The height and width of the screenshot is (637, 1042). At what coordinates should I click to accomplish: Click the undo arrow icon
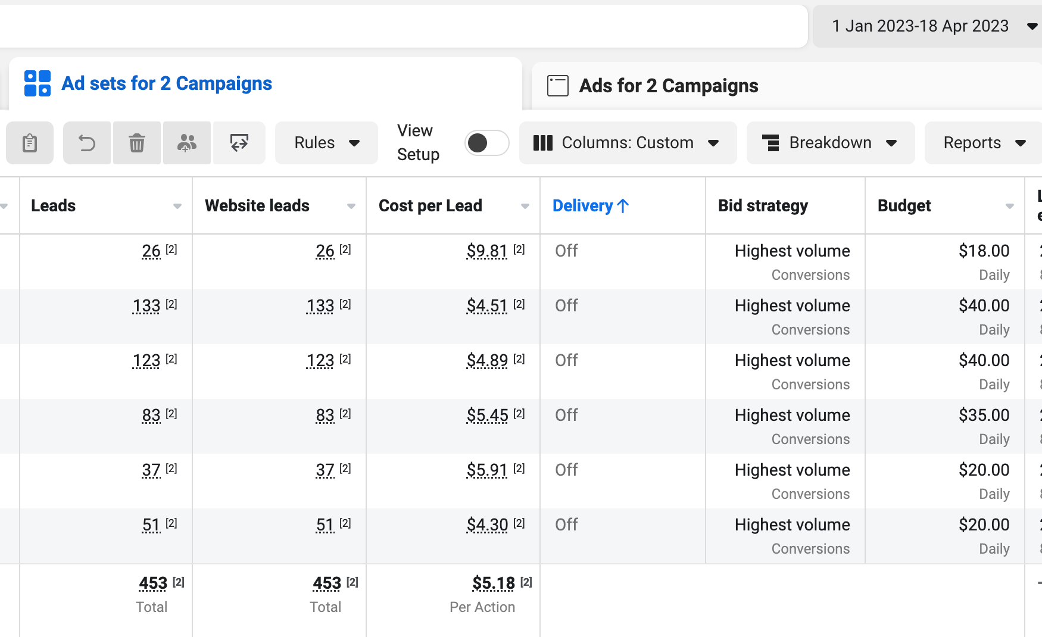click(x=87, y=143)
